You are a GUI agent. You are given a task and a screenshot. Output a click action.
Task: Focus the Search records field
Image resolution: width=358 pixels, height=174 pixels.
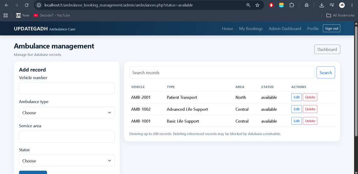222,72
